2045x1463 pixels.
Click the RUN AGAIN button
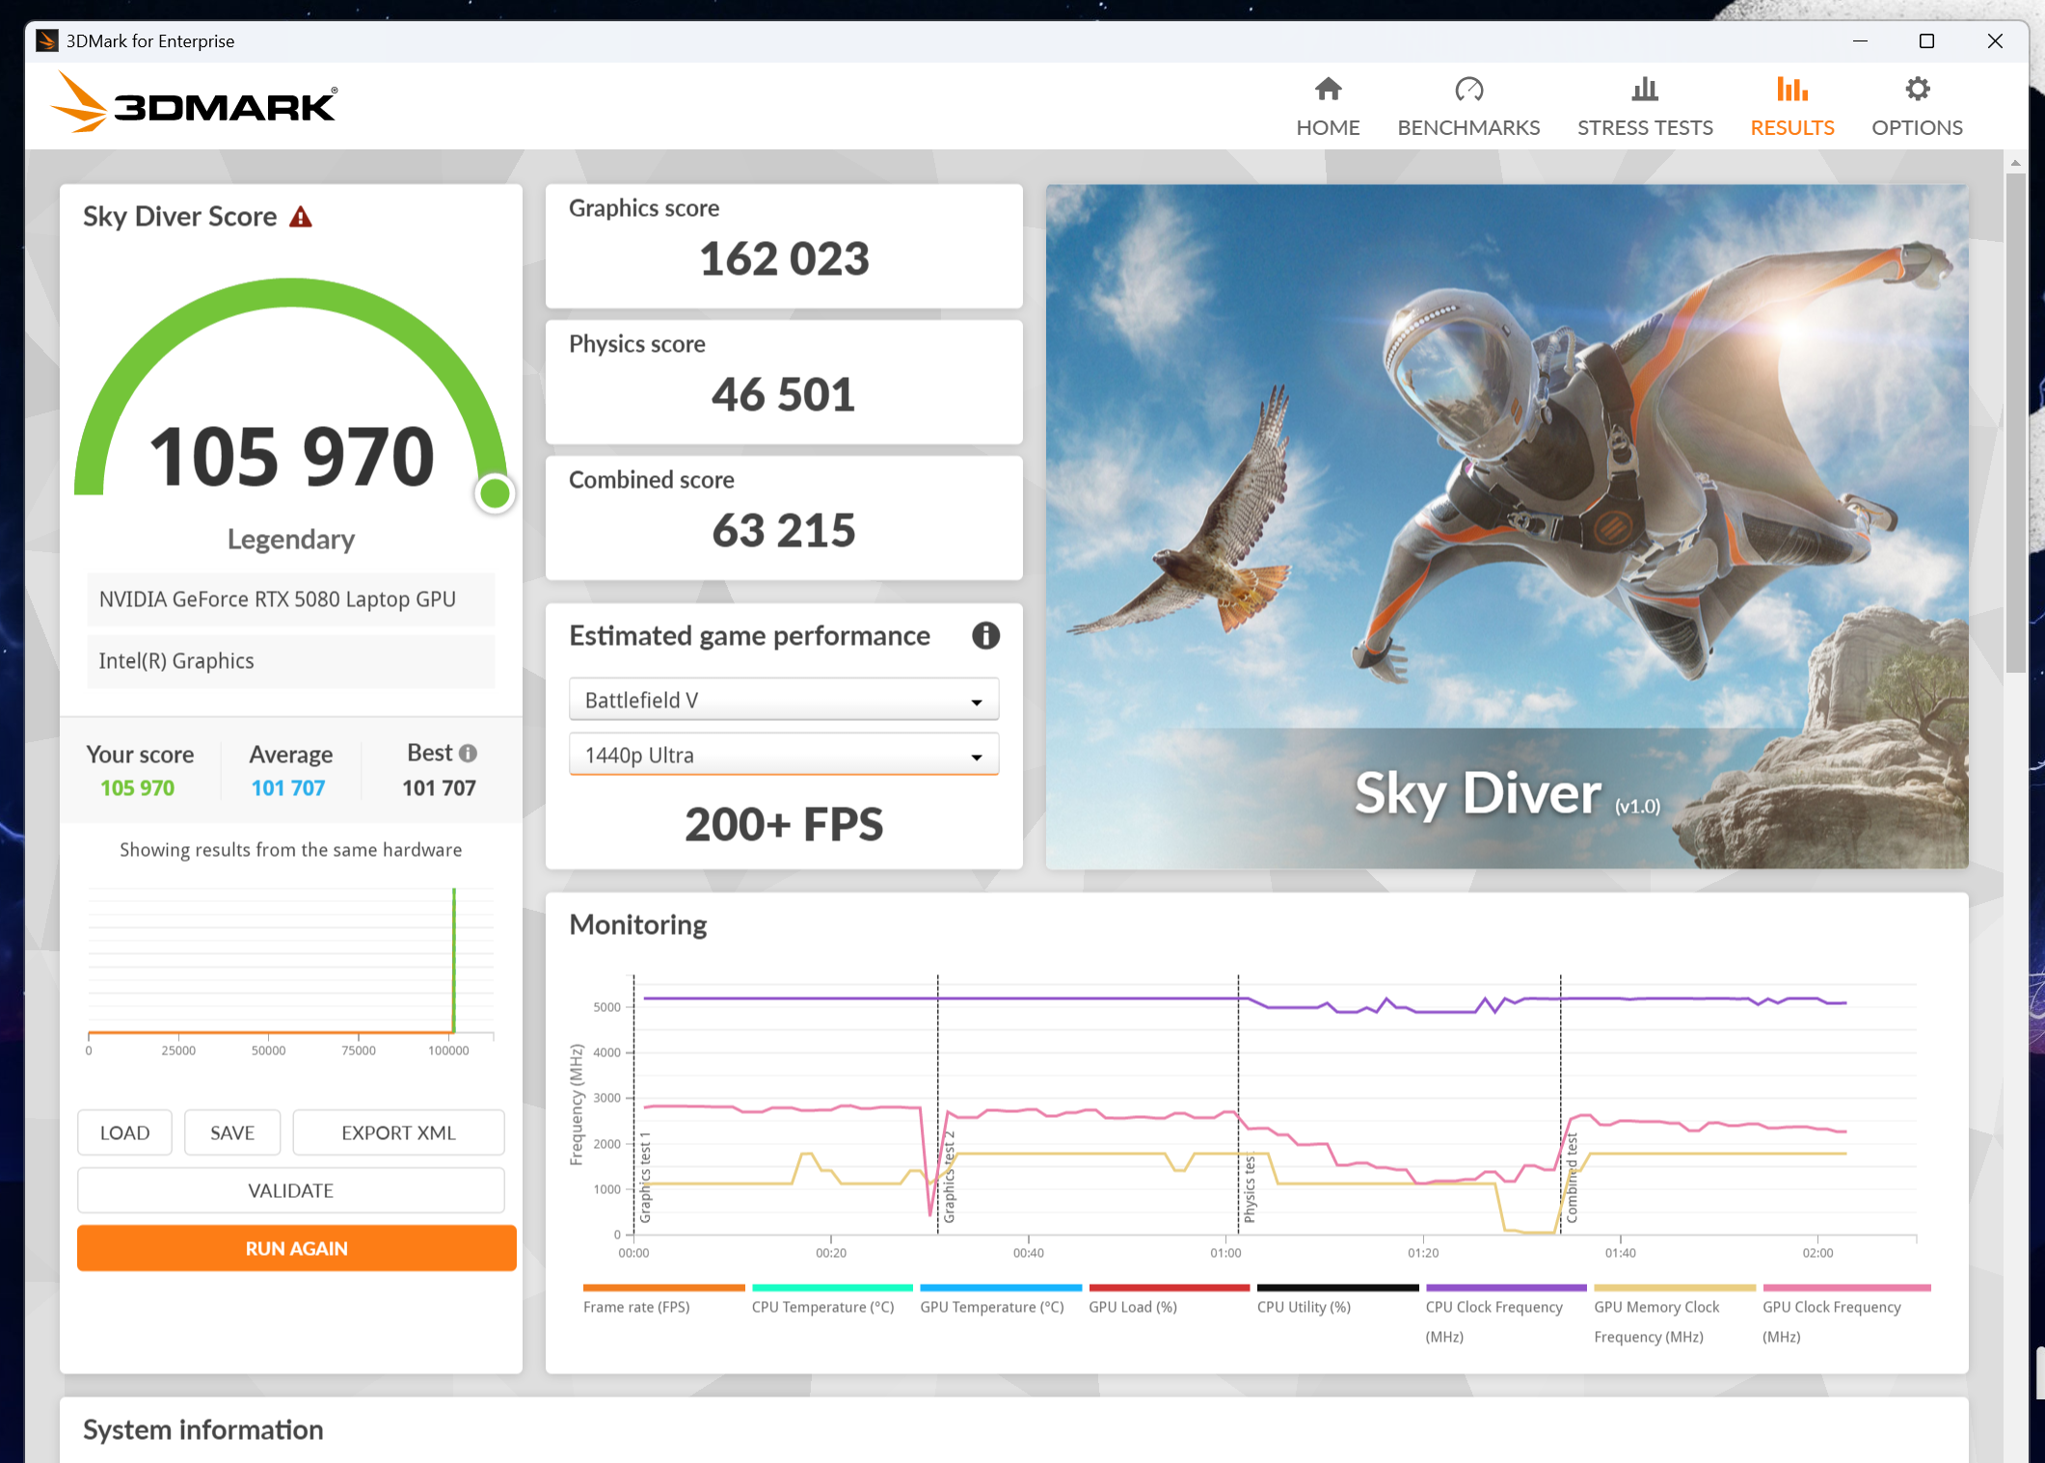tap(296, 1248)
